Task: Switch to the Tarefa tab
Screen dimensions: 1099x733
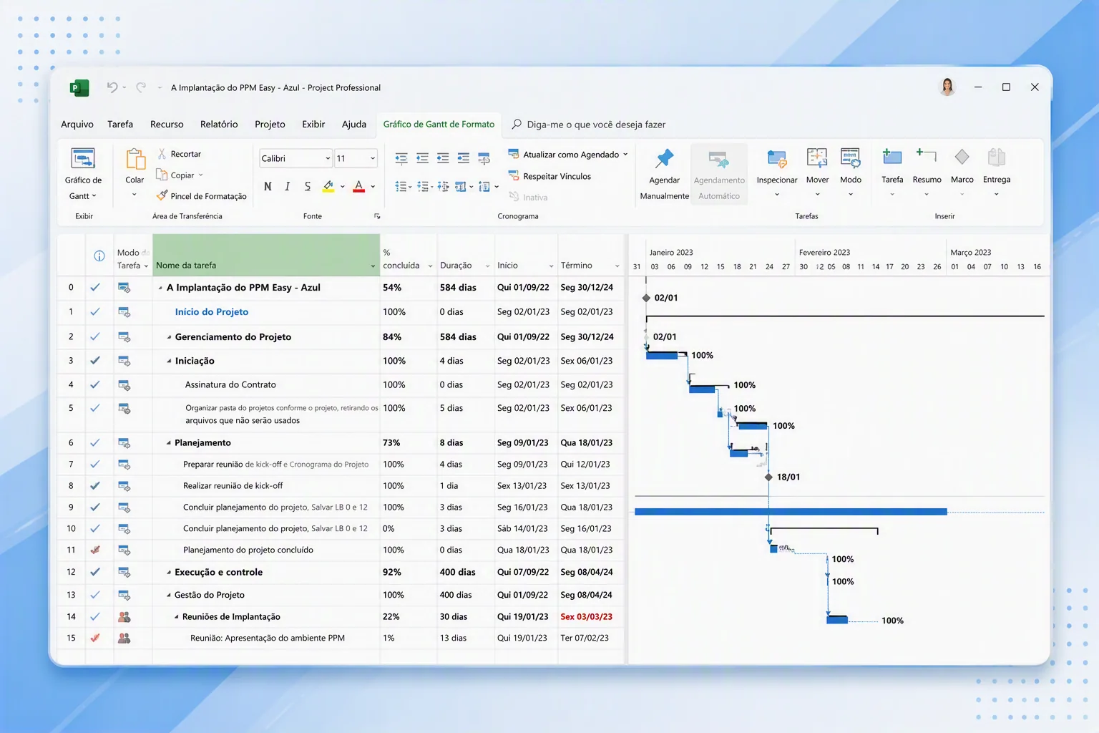Action: pyautogui.click(x=120, y=124)
